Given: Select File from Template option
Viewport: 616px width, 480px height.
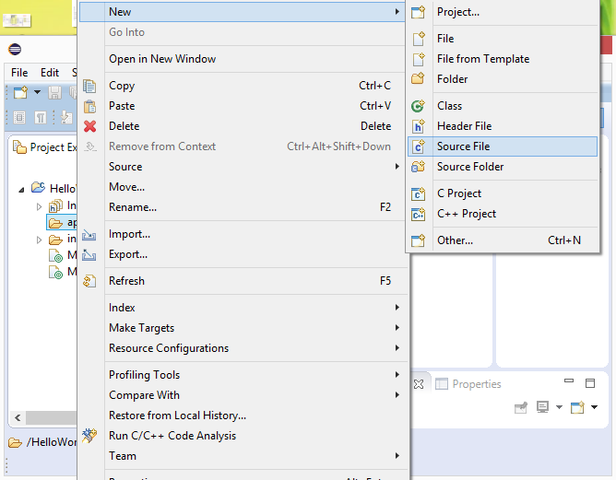Looking at the screenshot, I should click(483, 59).
